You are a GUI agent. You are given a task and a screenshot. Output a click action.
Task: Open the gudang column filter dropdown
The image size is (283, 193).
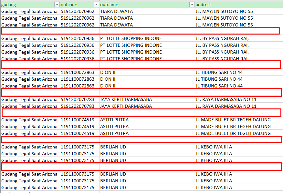coord(57,5)
